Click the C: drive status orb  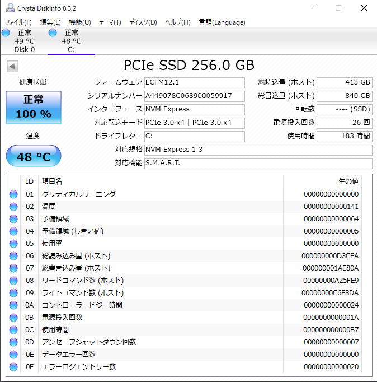coord(53,33)
